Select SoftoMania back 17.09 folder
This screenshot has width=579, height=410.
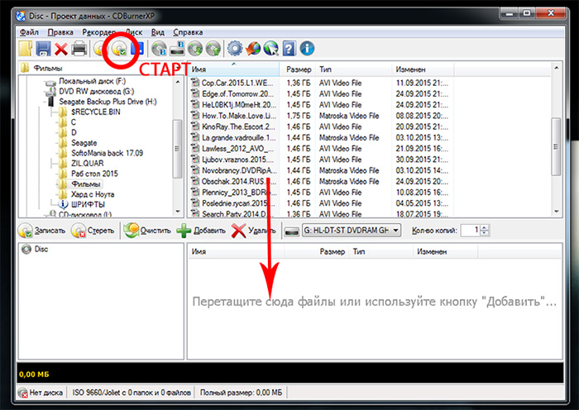107,153
